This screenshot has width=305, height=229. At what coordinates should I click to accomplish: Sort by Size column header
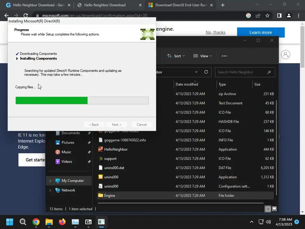(x=257, y=84)
